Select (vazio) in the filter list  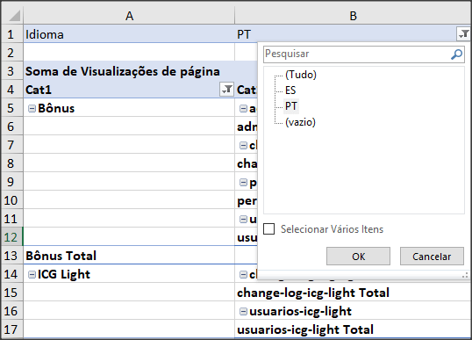tap(300, 122)
